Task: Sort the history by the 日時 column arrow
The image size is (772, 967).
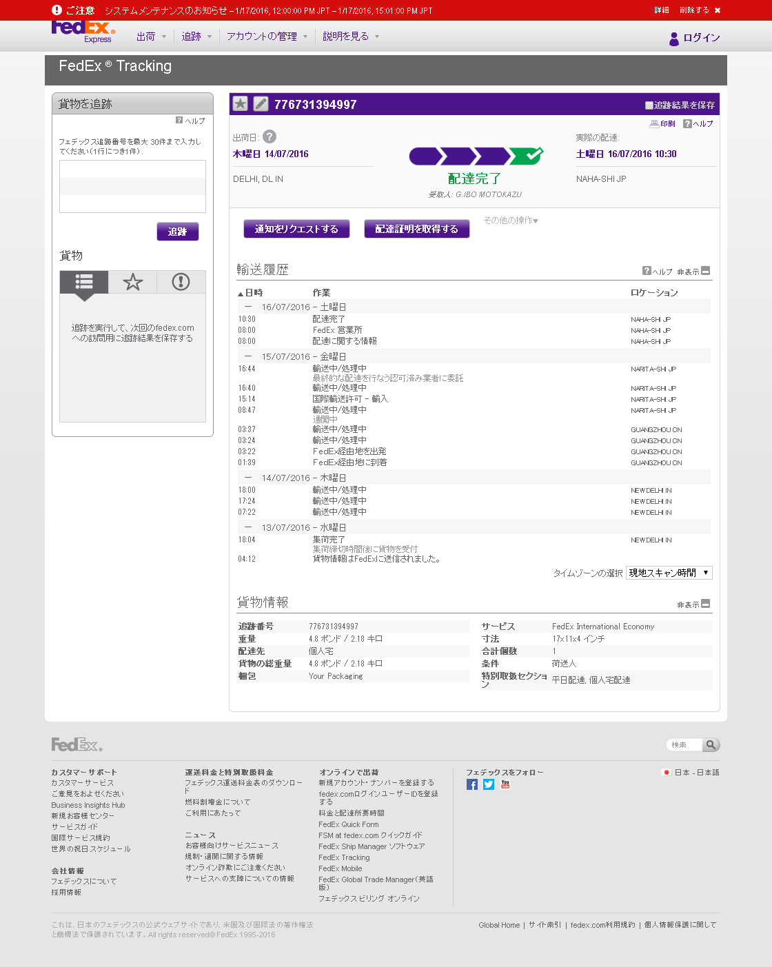Action: click(x=241, y=294)
